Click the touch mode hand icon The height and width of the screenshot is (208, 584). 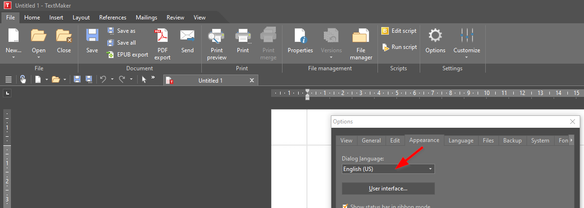[x=23, y=79]
